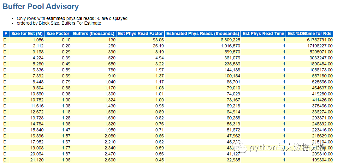Select buffers value 910
The image size is (337, 163).
(112, 76)
